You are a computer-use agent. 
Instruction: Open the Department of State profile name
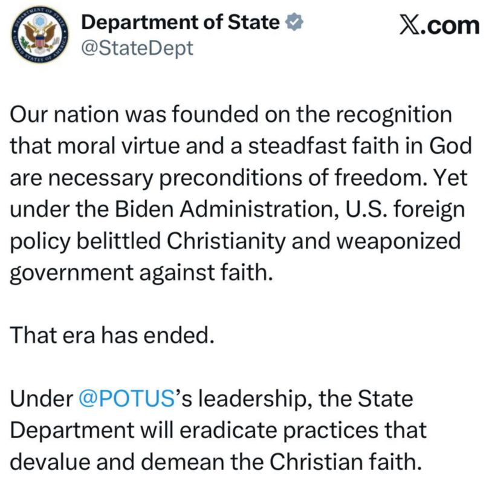[181, 24]
